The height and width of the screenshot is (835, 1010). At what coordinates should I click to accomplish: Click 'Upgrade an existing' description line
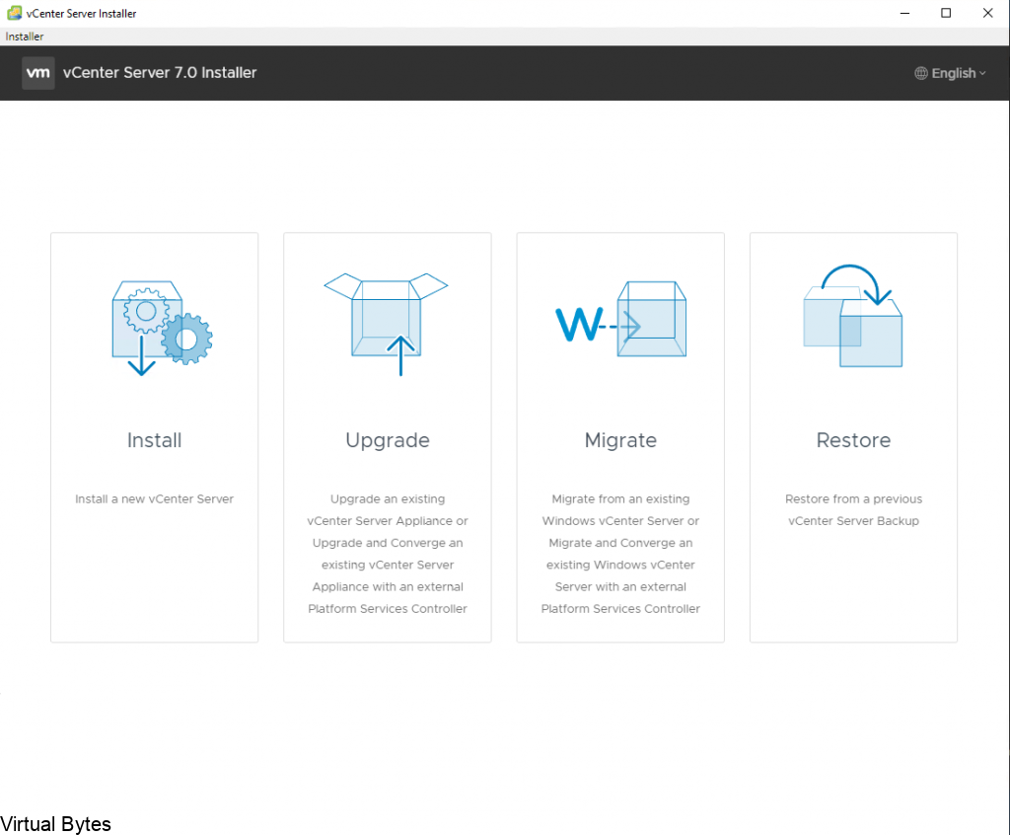388,499
